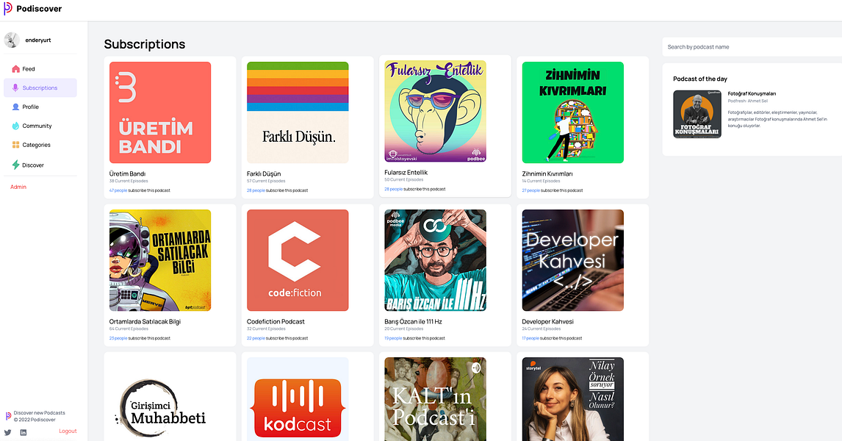Open the Ortamlarda Satılacak Bilgi cover artwork

(x=160, y=260)
